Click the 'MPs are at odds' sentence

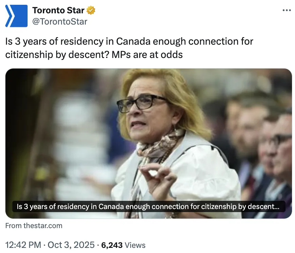click(147, 54)
